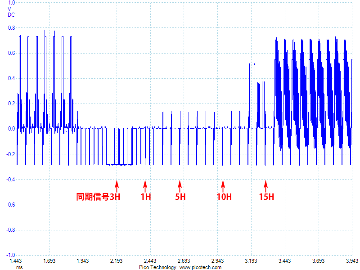Click the 3.943 time axis value
The height and width of the screenshot is (270, 360).
352,261
